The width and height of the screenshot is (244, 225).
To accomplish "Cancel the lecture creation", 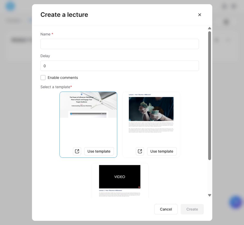I will pos(166,209).
